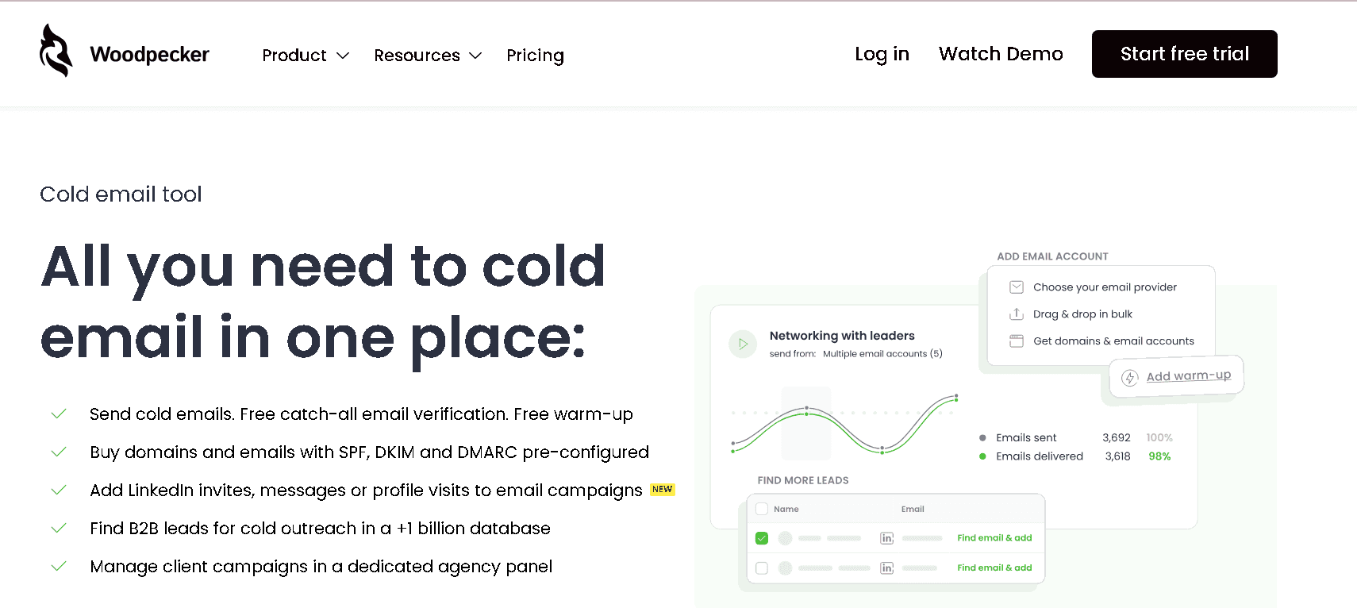
Task: Click the 'Networking with leaders' campaign title
Action: click(x=842, y=336)
